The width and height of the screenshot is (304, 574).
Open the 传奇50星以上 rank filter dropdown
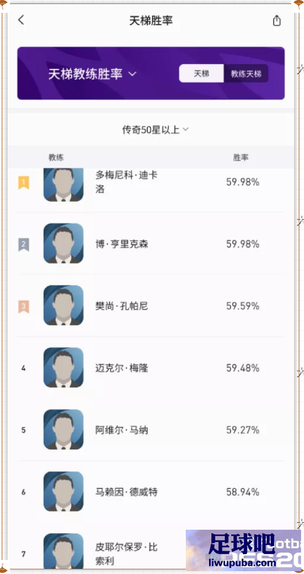155,129
